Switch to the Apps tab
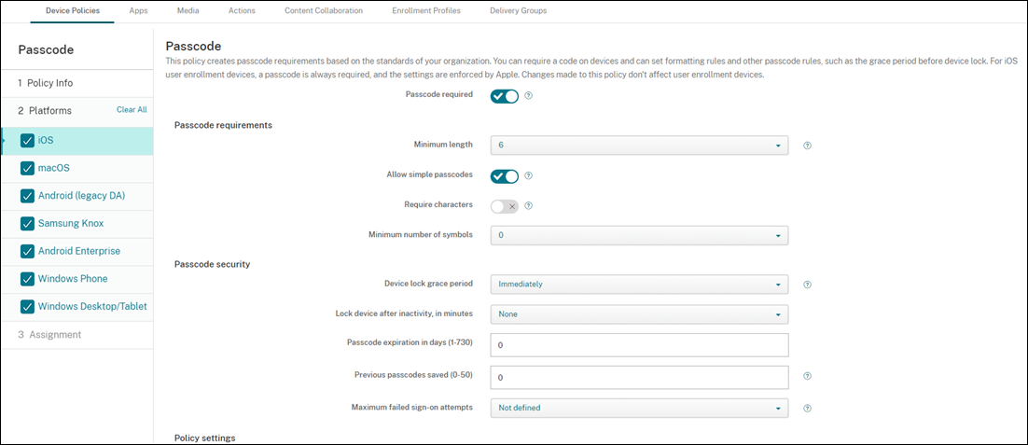 [x=138, y=11]
